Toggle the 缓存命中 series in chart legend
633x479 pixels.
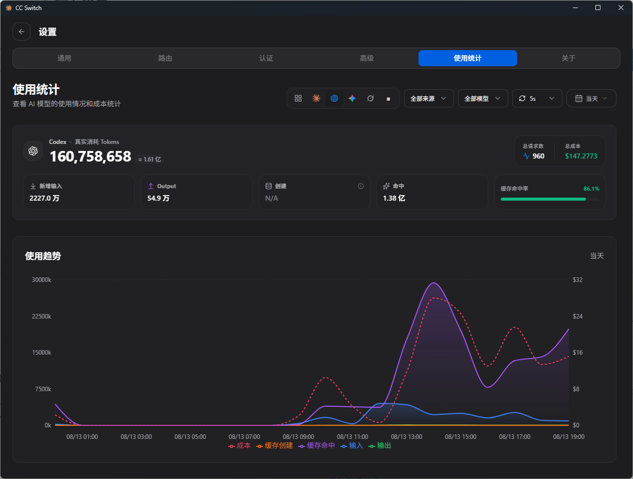click(317, 445)
